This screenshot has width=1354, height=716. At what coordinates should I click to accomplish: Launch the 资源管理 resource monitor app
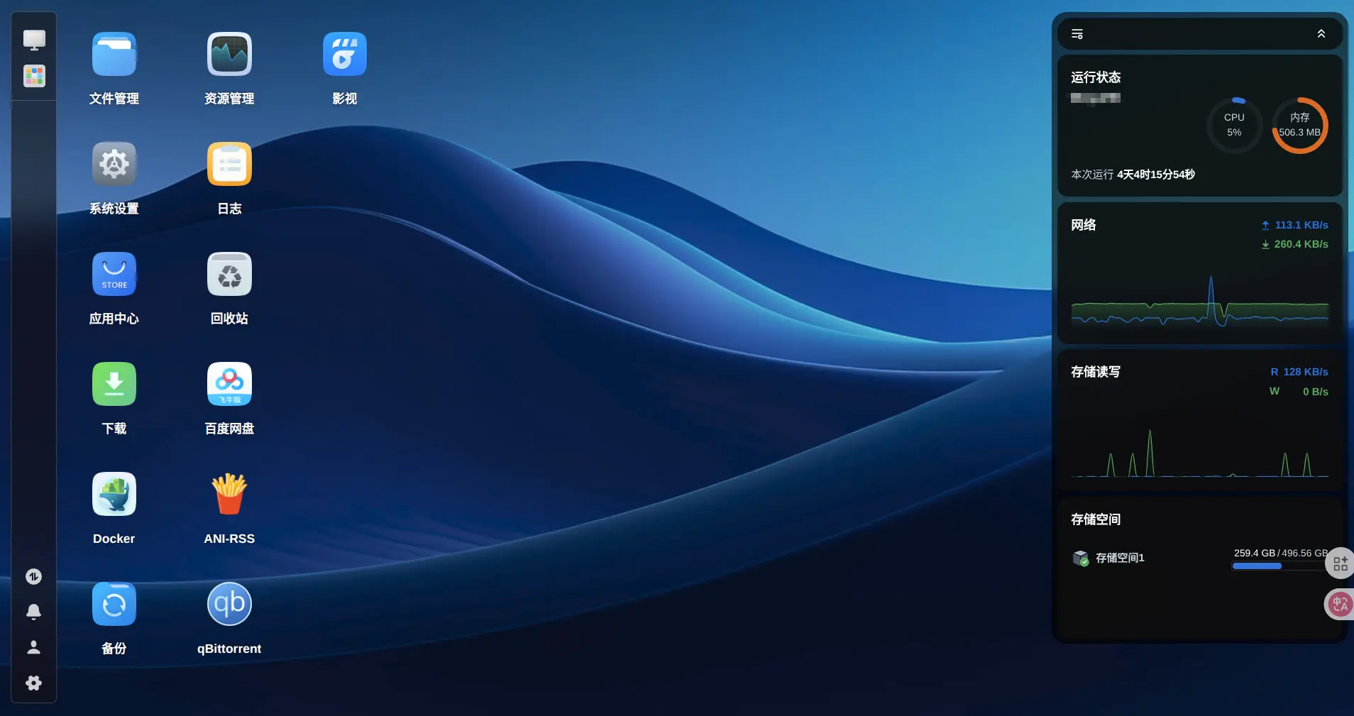coord(229,55)
